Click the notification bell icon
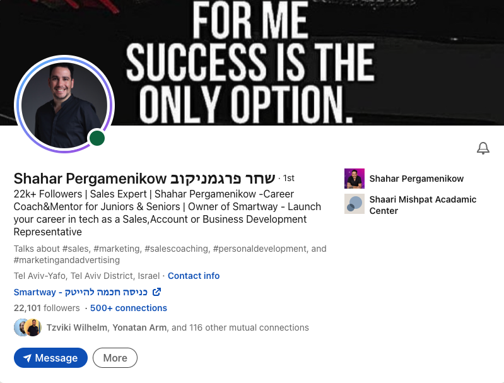This screenshot has width=504, height=383. pos(483,148)
